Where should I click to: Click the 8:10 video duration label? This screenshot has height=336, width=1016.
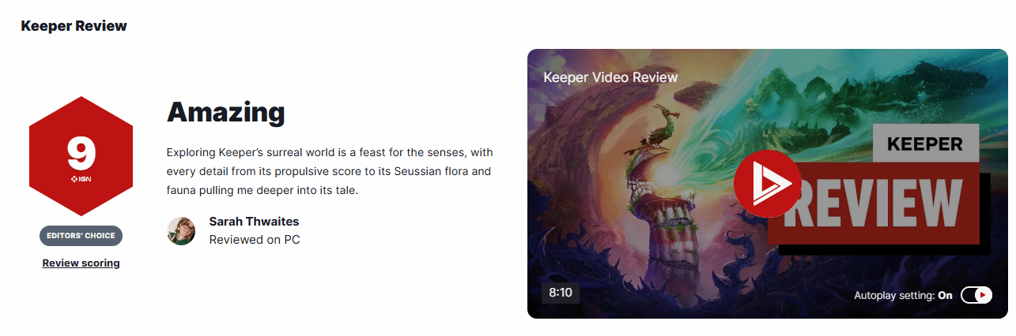(x=561, y=293)
